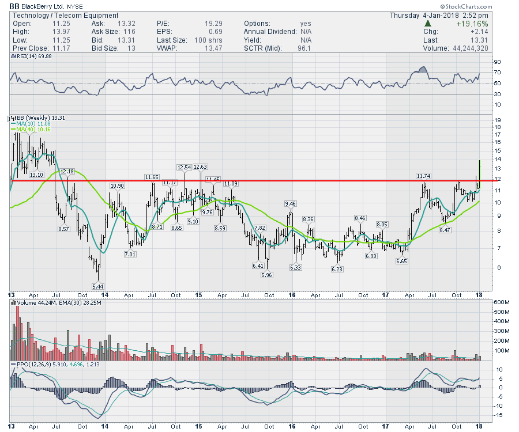
Task: Click the BB ticker symbol in header
Action: [14, 6]
